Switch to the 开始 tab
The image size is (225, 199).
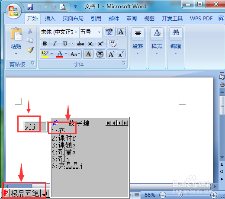(32, 19)
